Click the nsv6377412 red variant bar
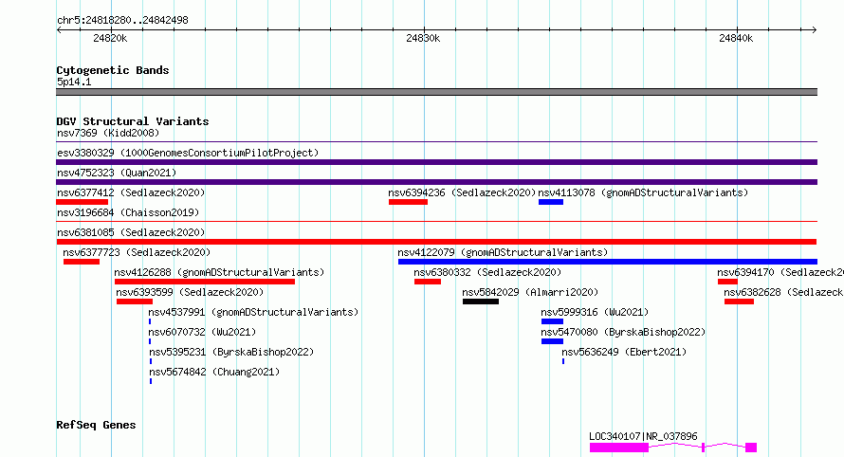This screenshot has width=844, height=457. [x=82, y=202]
